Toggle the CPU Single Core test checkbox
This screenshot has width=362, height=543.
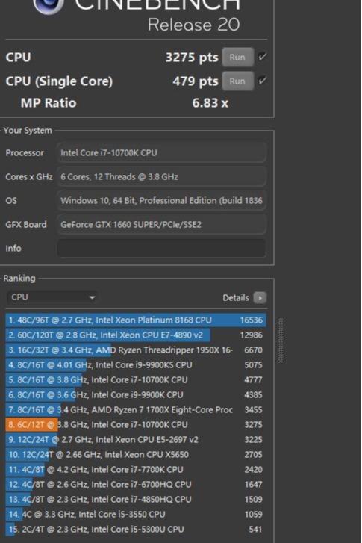262,81
